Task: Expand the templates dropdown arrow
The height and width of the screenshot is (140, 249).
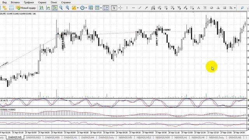Action: point(101,8)
